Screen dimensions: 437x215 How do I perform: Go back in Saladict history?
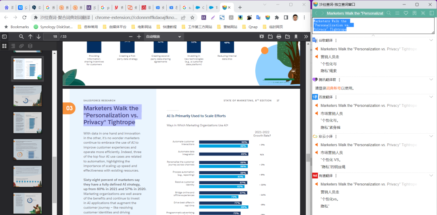pos(316,13)
